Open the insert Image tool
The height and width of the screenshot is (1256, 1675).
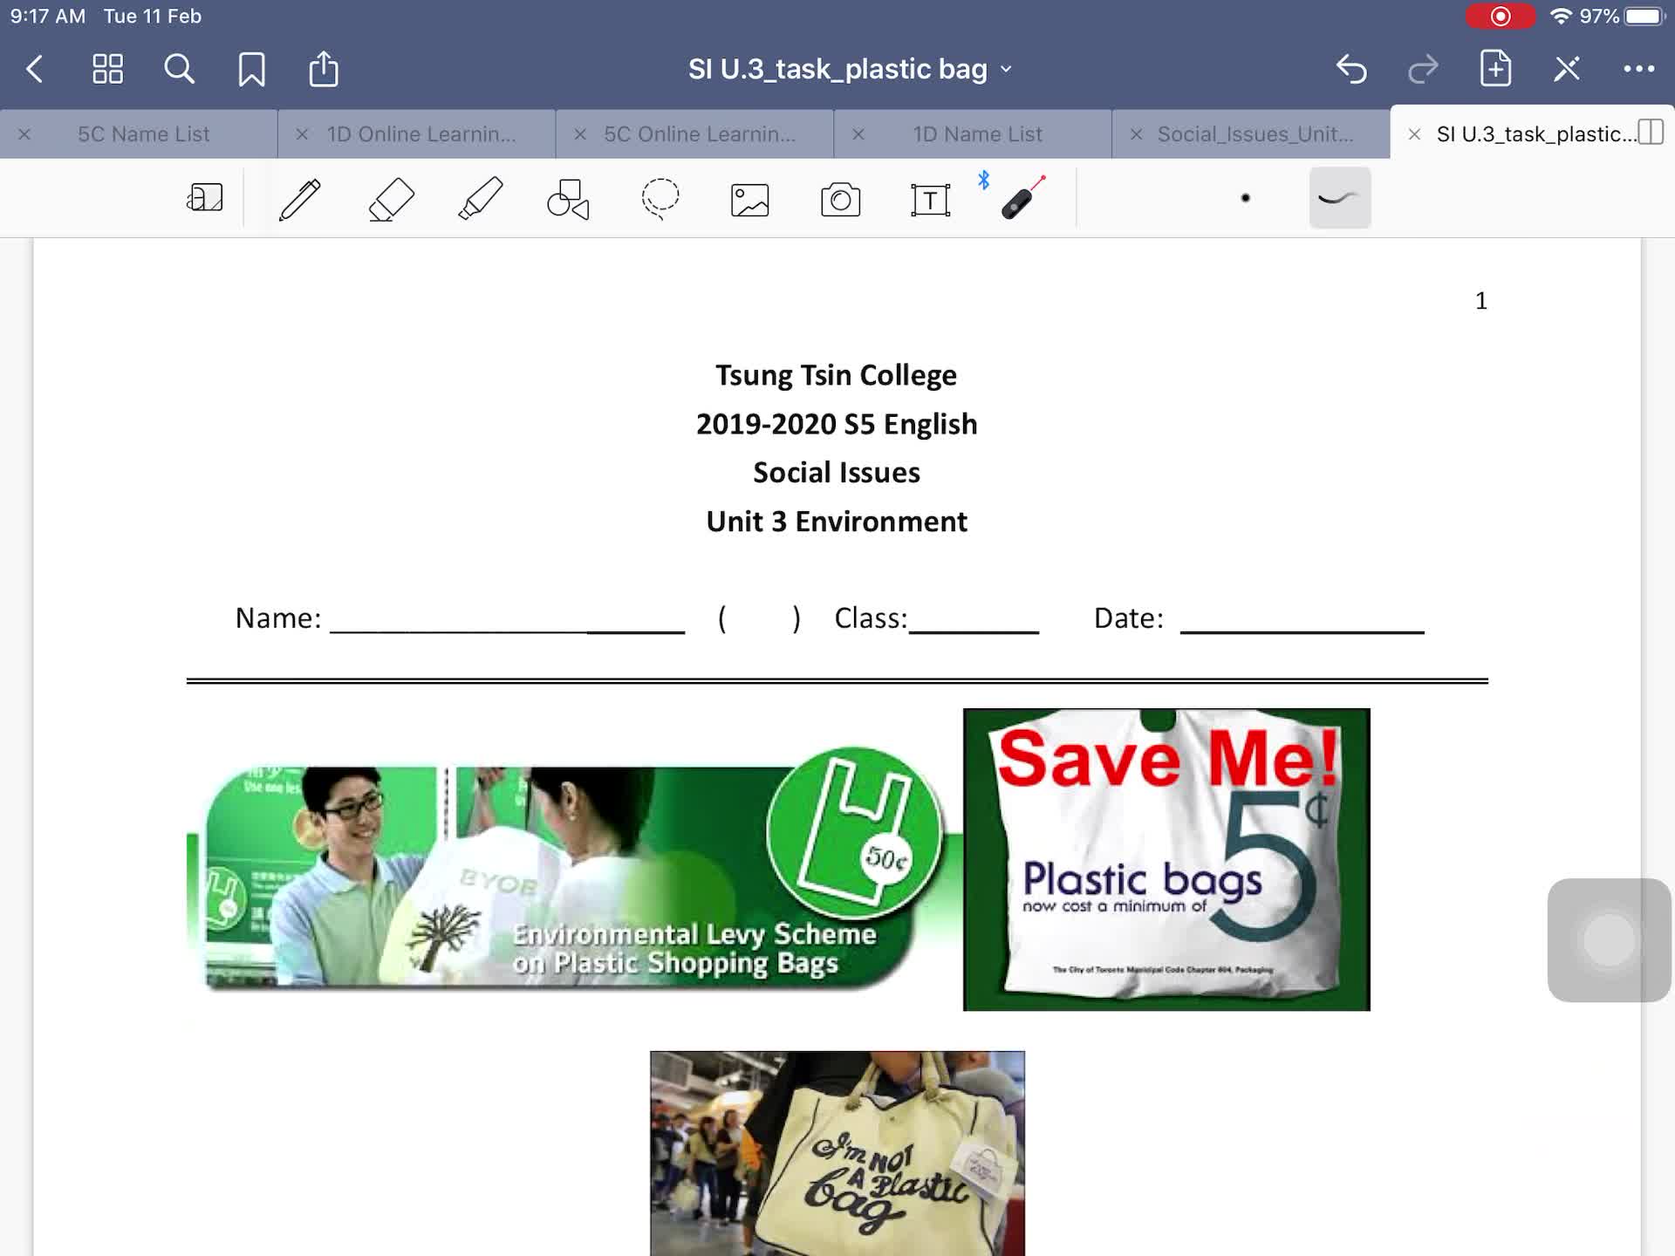pos(749,200)
